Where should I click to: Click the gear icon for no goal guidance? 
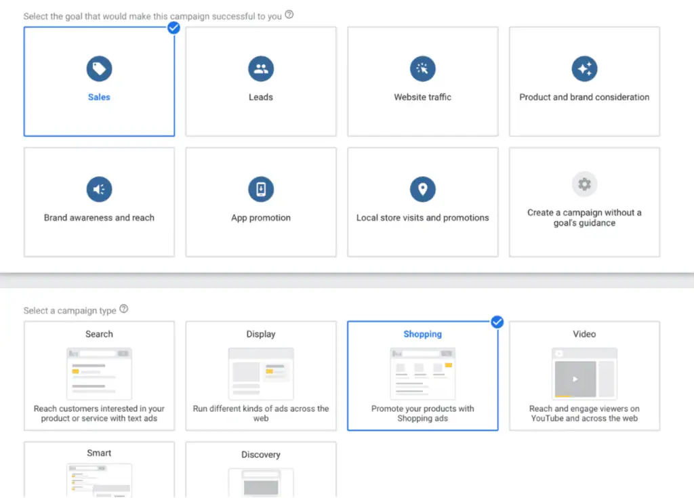[x=584, y=184]
